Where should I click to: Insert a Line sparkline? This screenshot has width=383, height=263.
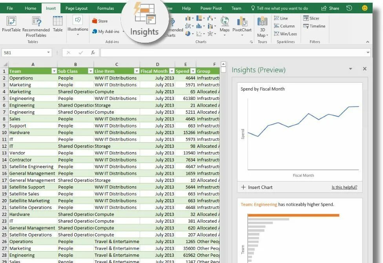coord(281,18)
